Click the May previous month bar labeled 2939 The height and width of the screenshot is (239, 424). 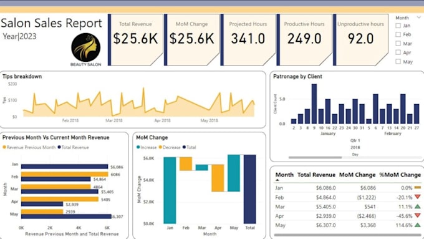(x=42, y=212)
